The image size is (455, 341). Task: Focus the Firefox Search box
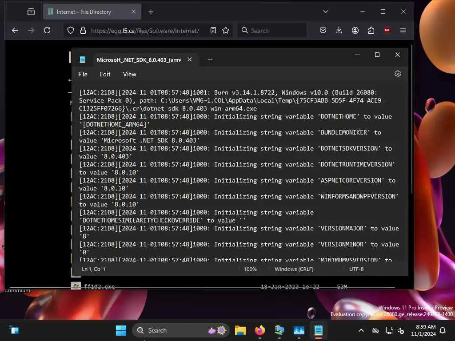[x=272, y=31]
